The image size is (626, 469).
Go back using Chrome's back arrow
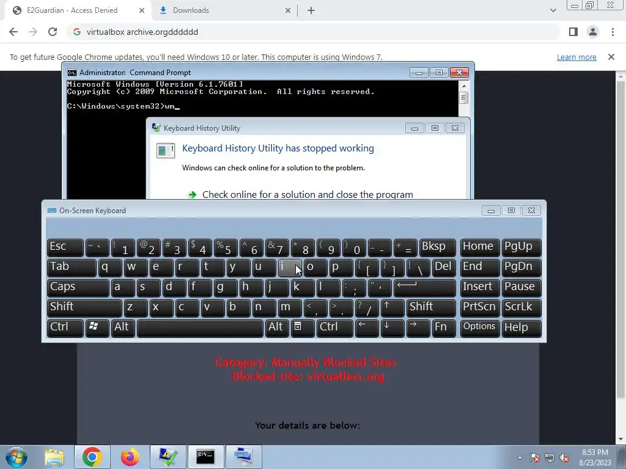coord(13,32)
